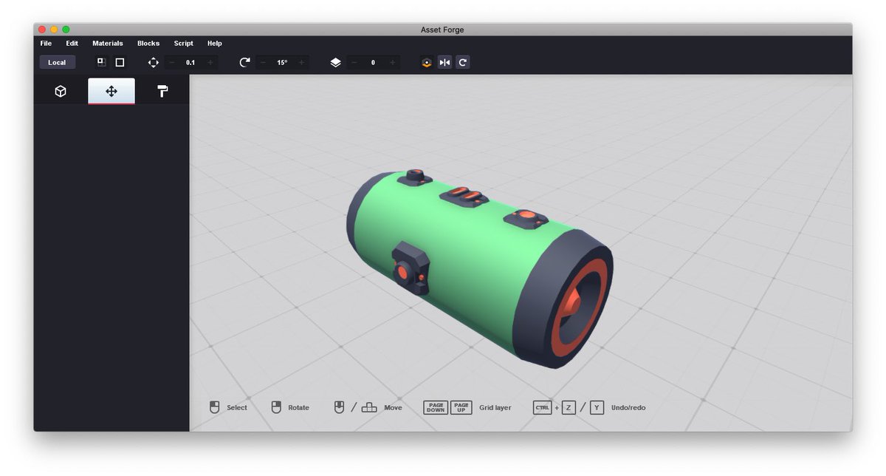
Task: Increase move snap value with plus
Action: (210, 63)
